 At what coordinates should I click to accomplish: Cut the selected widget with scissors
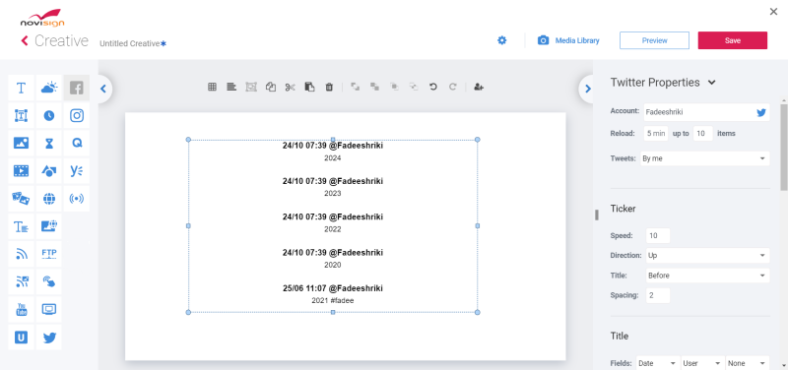click(x=290, y=87)
